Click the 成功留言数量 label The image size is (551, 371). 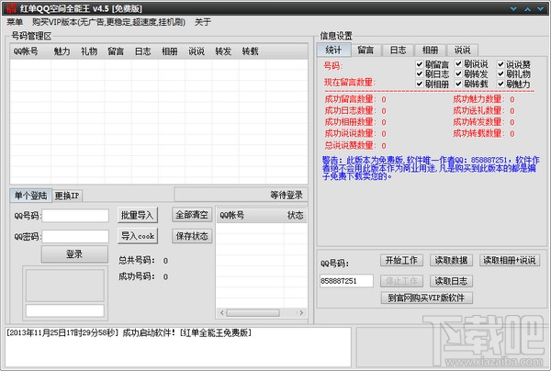coord(350,99)
